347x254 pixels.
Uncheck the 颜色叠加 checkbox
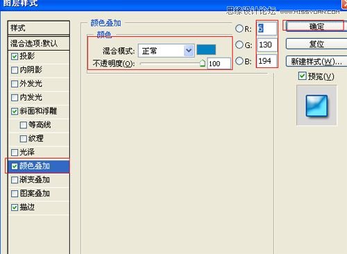click(x=15, y=166)
